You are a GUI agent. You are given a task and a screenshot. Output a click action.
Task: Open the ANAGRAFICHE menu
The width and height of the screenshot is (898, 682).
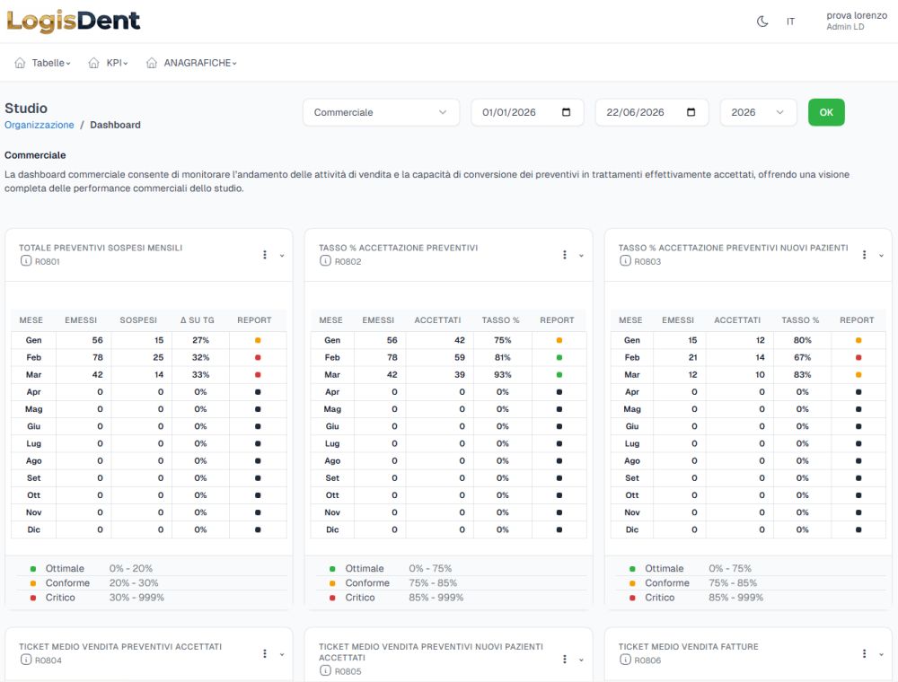pyautogui.click(x=200, y=63)
